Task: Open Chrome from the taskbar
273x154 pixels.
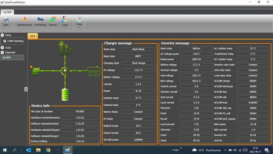Action: coord(48,150)
